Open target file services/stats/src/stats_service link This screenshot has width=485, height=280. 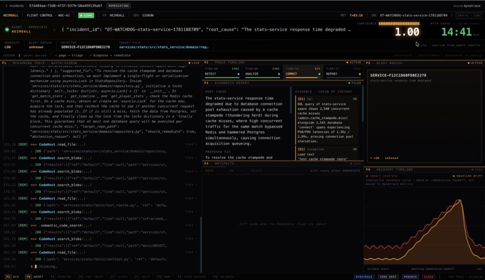coord(164,47)
